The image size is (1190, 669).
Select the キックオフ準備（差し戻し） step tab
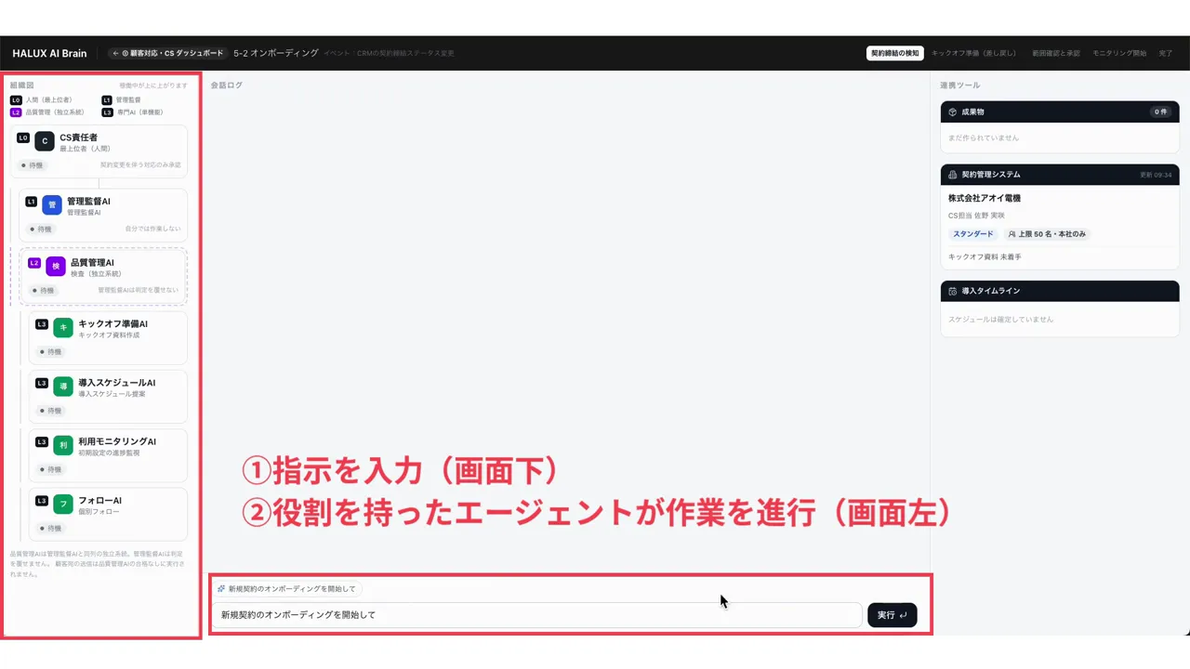pyautogui.click(x=973, y=54)
